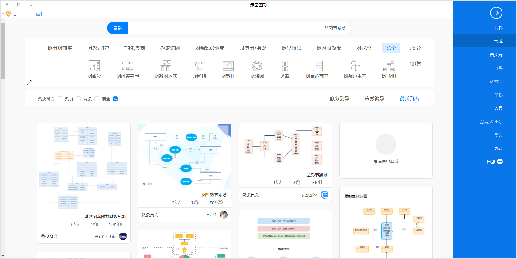517x259 pixels.
Task: Select the 组织结构图 category
Action: click(x=329, y=48)
